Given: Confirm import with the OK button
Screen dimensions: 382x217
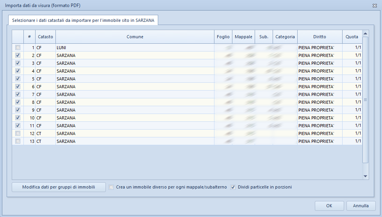Looking at the screenshot, I should (x=329, y=206).
